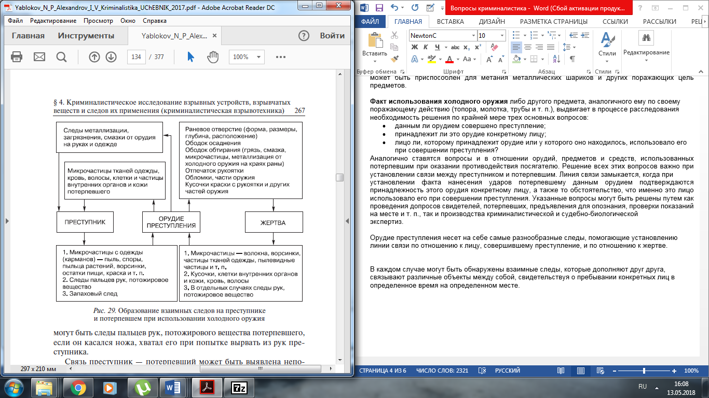Open the NewtonC font name dropdown
Image resolution: width=709 pixels, height=398 pixels.
473,36
